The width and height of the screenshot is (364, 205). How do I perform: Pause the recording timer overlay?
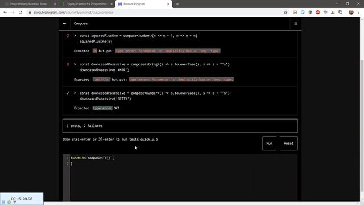point(3,202)
